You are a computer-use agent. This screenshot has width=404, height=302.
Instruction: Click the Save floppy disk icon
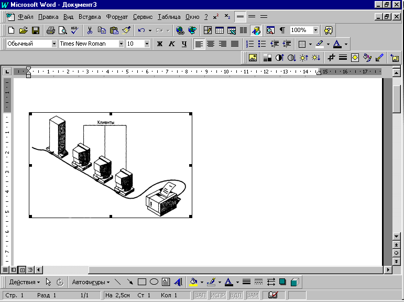tap(36, 30)
